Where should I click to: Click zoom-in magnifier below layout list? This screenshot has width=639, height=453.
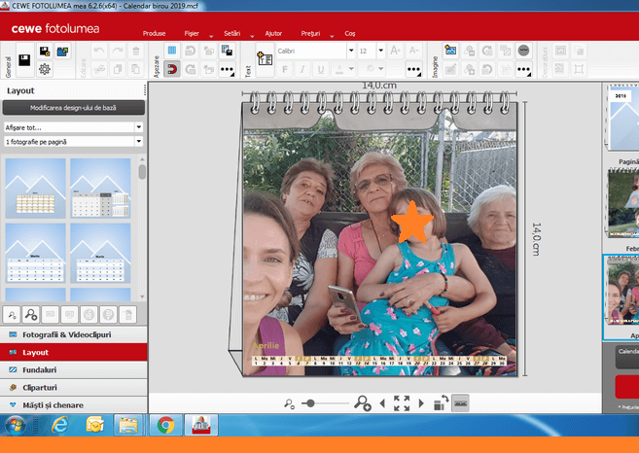(x=30, y=315)
